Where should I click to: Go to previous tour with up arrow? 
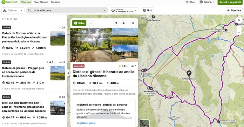coord(116,23)
